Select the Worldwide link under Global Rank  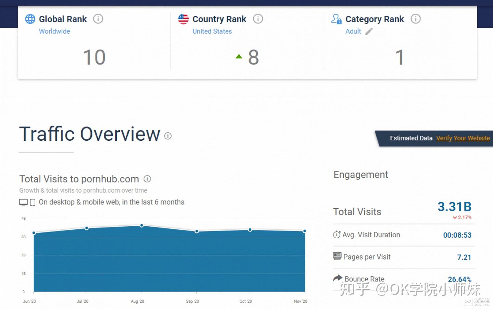tap(54, 31)
